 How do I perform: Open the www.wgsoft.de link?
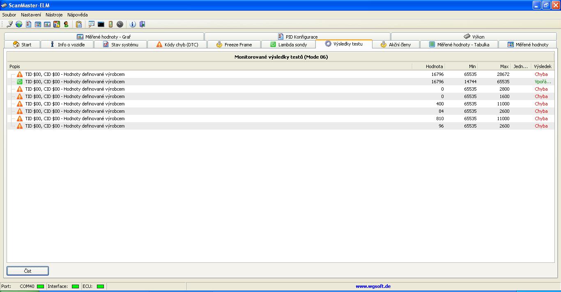373,286
